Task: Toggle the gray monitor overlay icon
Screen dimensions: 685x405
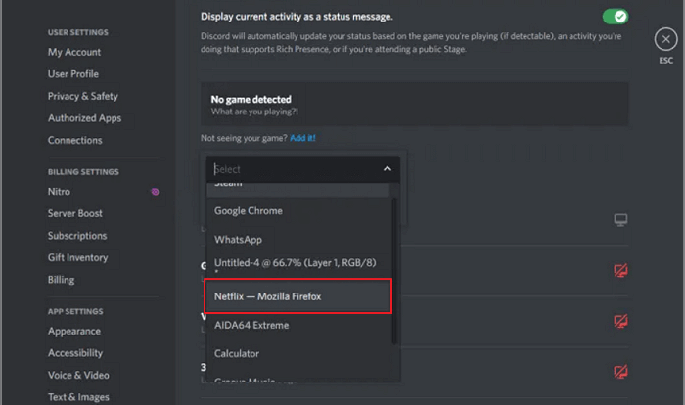Action: 619,220
